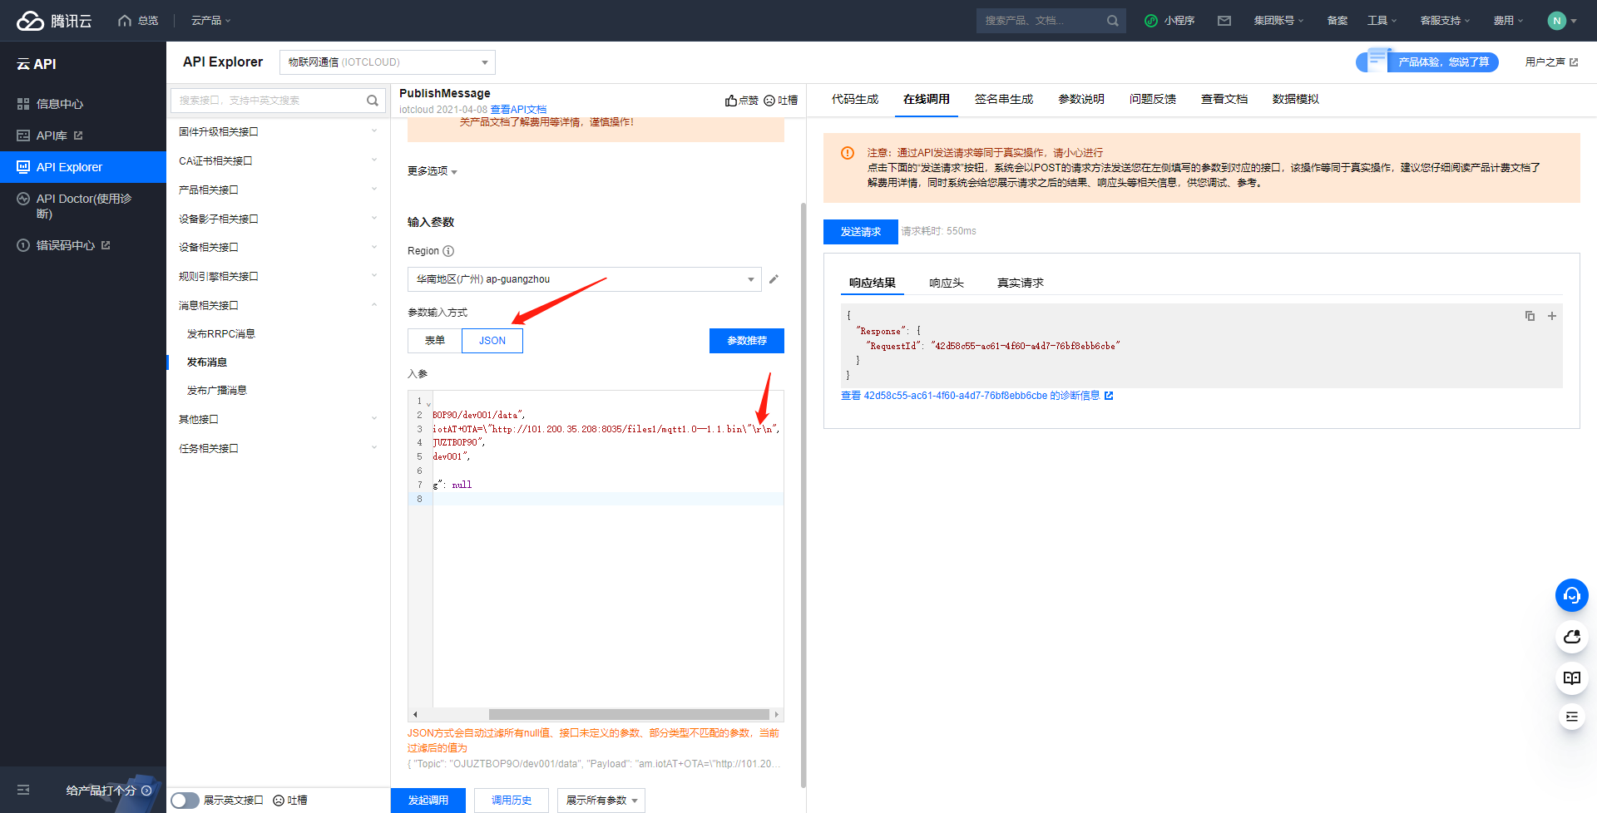This screenshot has width=1597, height=813.
Task: Select 表单 input mode
Action: pyautogui.click(x=435, y=341)
